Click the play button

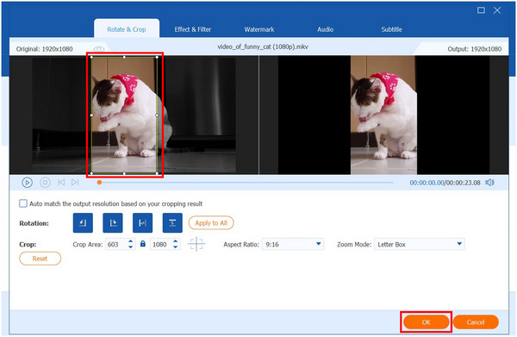click(x=27, y=183)
